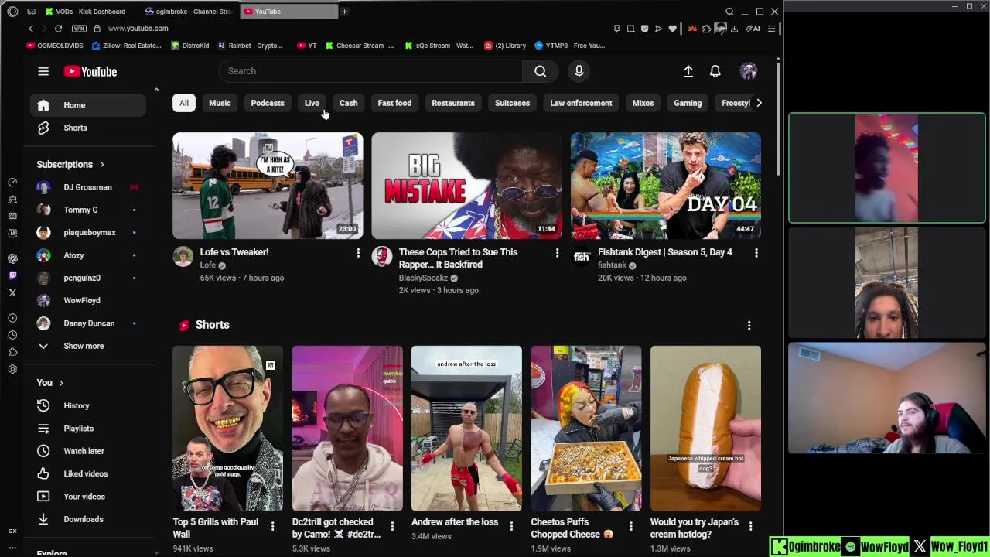This screenshot has width=990, height=557.
Task: Switch to VODs - Kick Dashboard tab
Action: pos(90,12)
